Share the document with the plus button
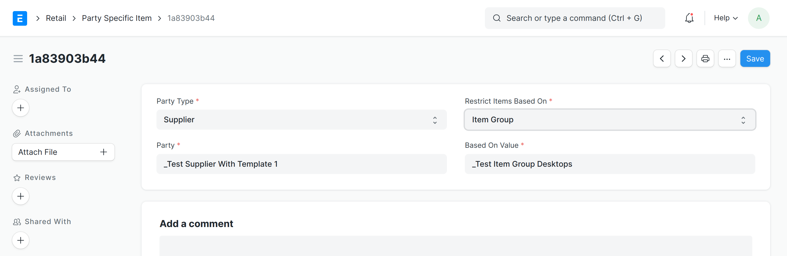 coord(20,241)
